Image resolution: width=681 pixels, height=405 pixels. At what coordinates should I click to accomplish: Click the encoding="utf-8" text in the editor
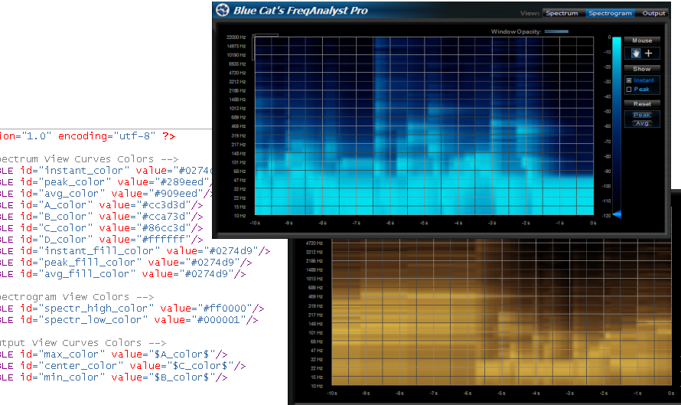pyautogui.click(x=106, y=136)
